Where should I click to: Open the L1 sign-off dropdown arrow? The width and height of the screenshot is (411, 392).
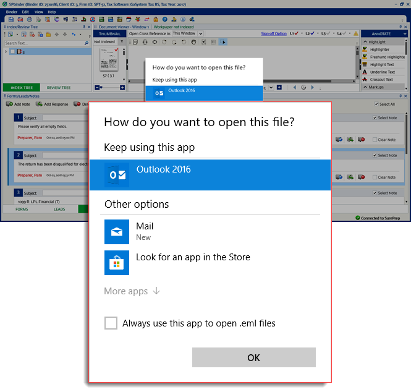click(302, 33)
